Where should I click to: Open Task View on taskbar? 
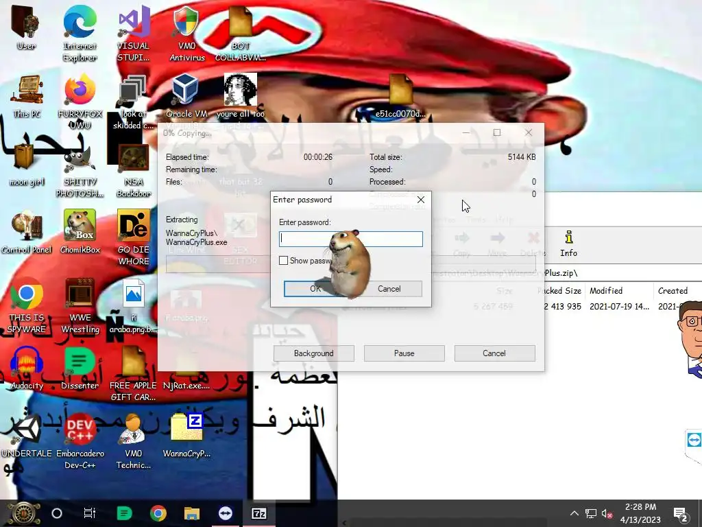[x=90, y=513]
